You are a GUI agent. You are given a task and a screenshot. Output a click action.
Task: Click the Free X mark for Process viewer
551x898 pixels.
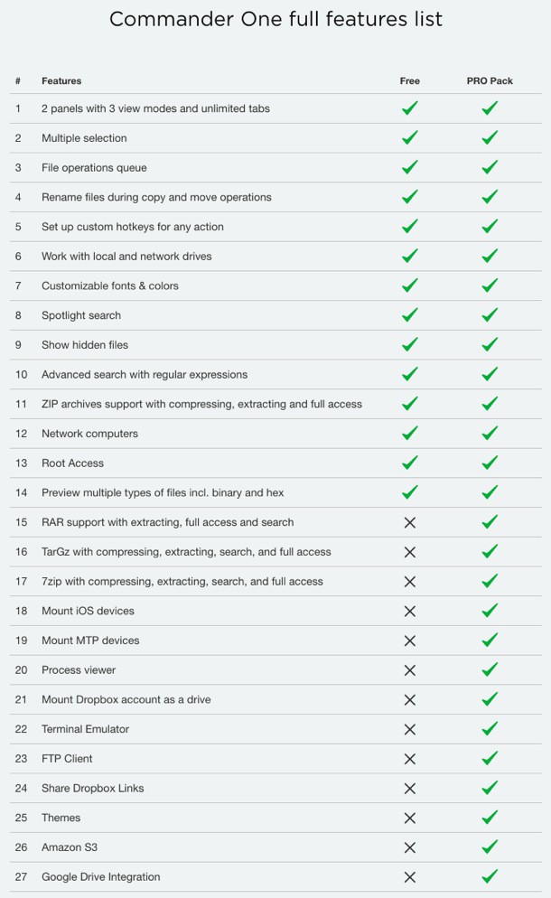pos(409,670)
